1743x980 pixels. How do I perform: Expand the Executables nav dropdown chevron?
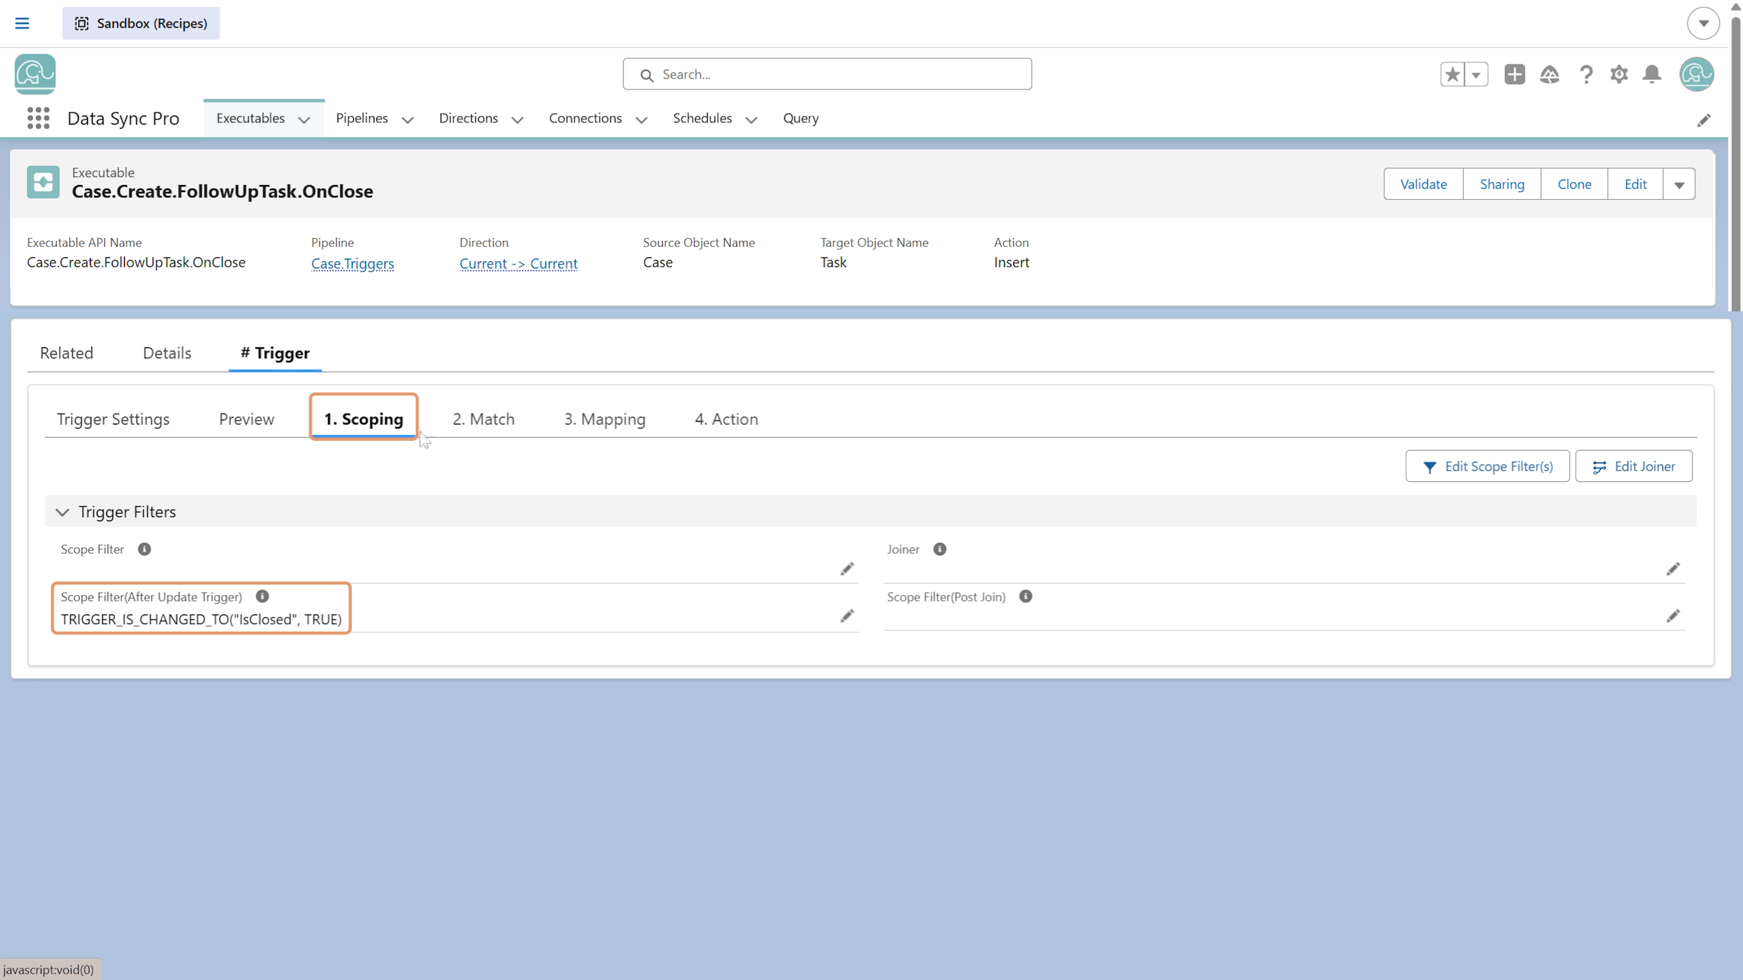(x=305, y=120)
